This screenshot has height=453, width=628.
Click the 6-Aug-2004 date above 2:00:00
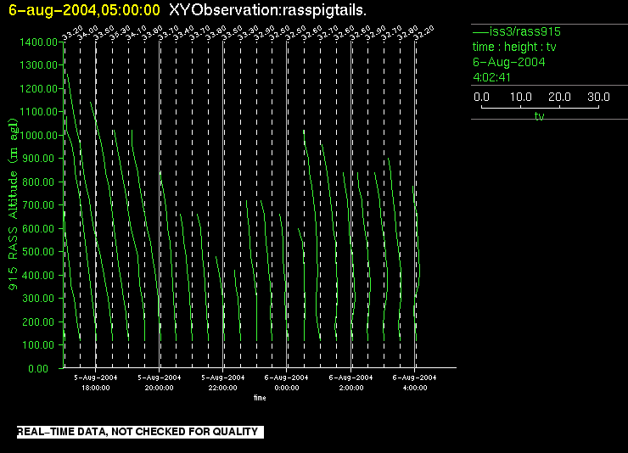(350, 377)
